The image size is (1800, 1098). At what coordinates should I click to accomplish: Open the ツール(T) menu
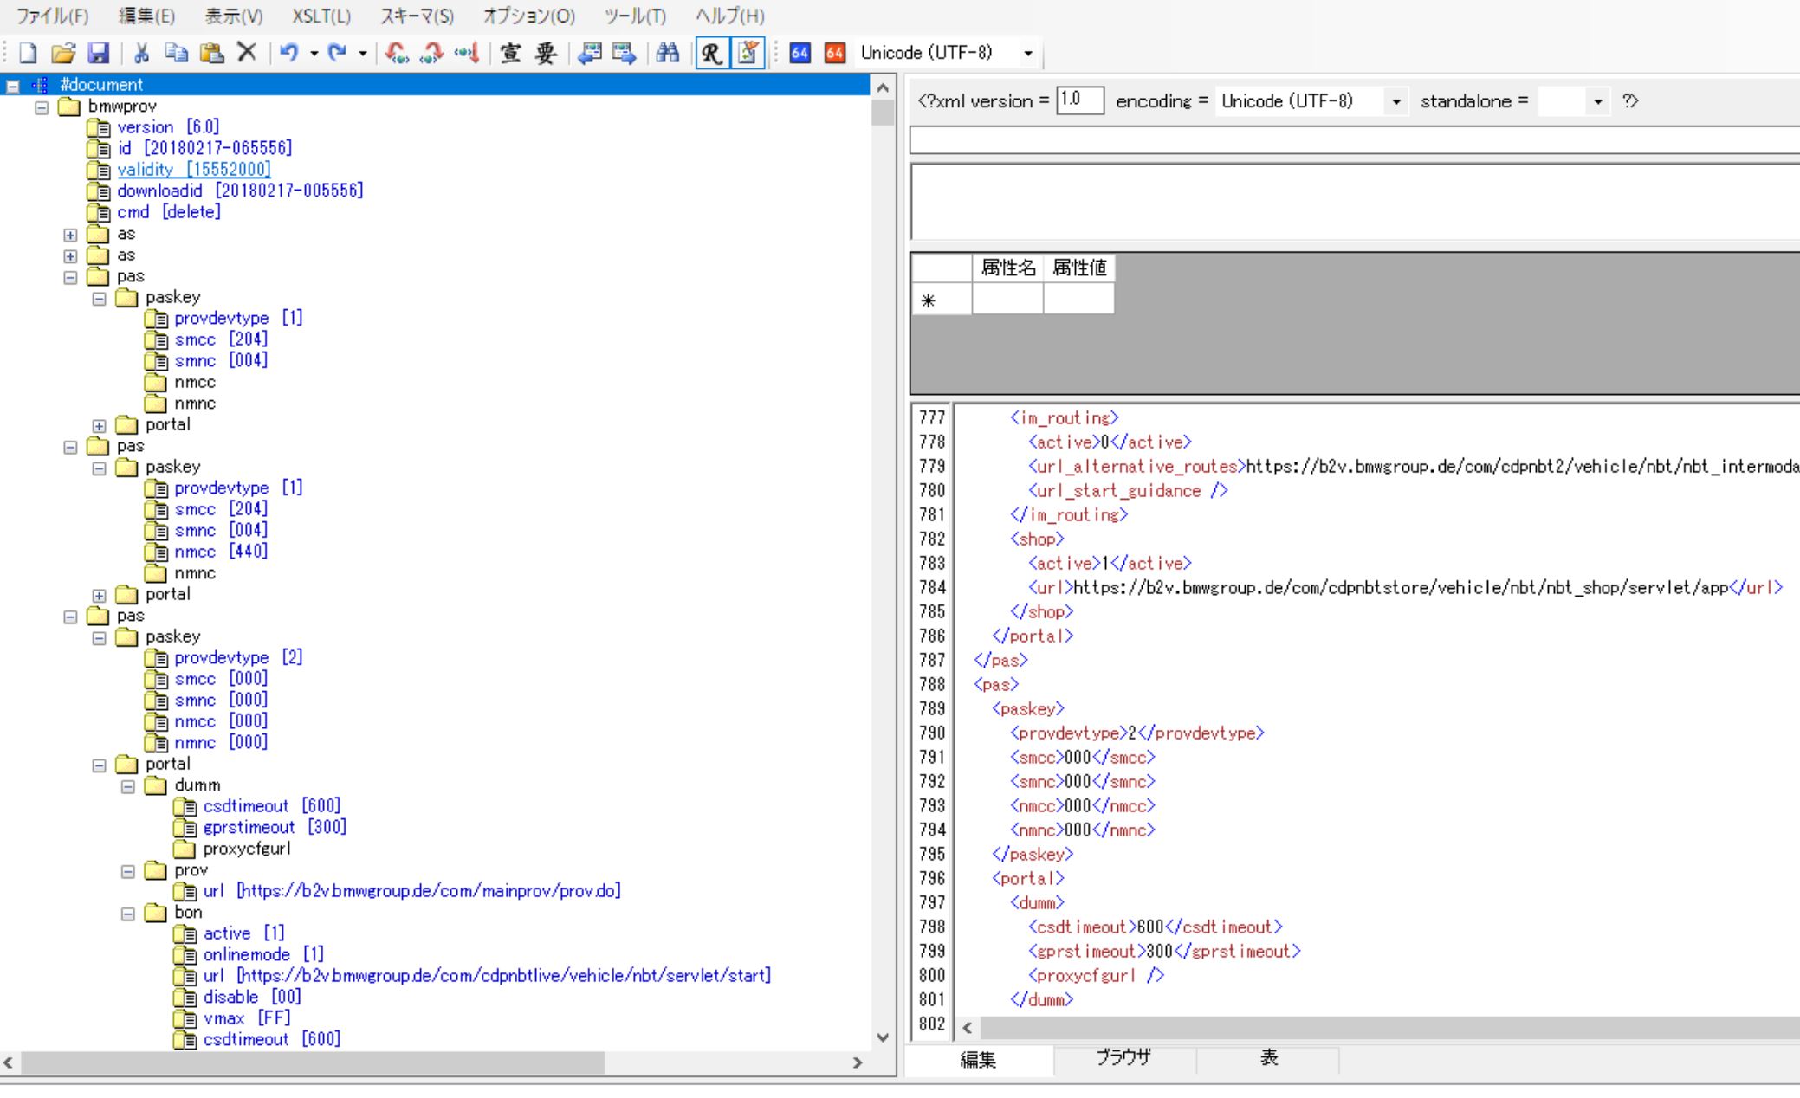[x=636, y=16]
